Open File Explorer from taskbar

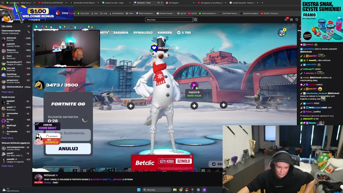[175, 190]
